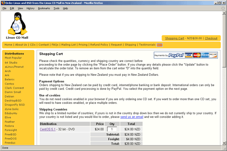The width and height of the screenshot is (227, 151).
Task: Open the View menu
Action: coord(20,8)
